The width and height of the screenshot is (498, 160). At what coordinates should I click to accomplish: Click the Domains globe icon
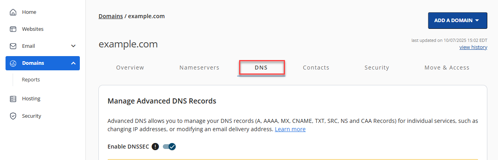13,63
